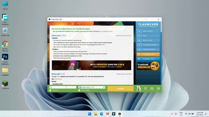Image resolution: width=209 pixels, height=117 pixels.
Task: Open the taskbar clock and date
Action: pos(200,114)
